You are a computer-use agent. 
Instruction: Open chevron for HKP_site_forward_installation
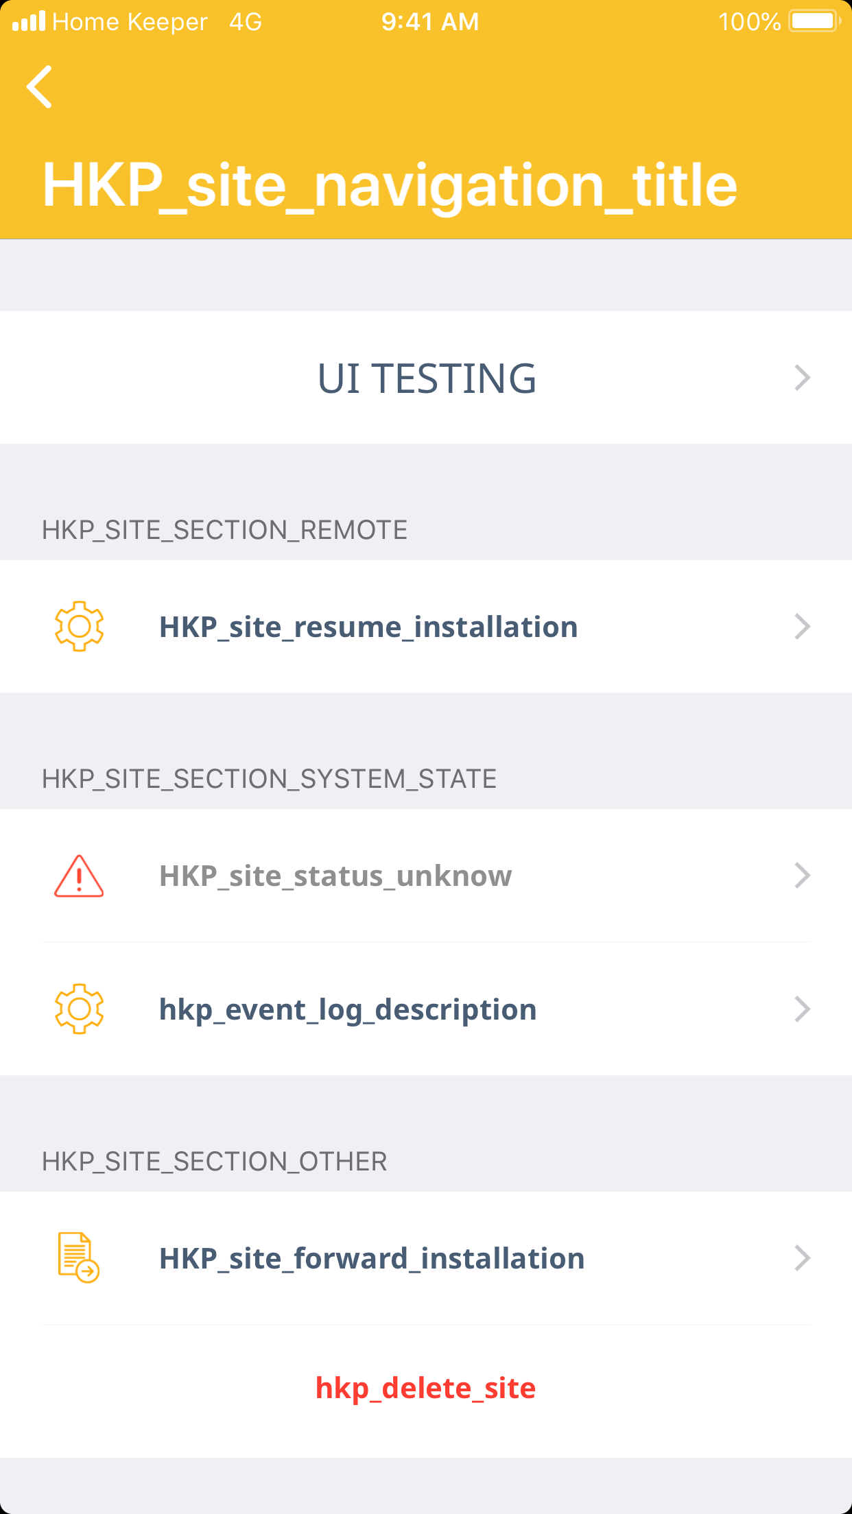(802, 1258)
